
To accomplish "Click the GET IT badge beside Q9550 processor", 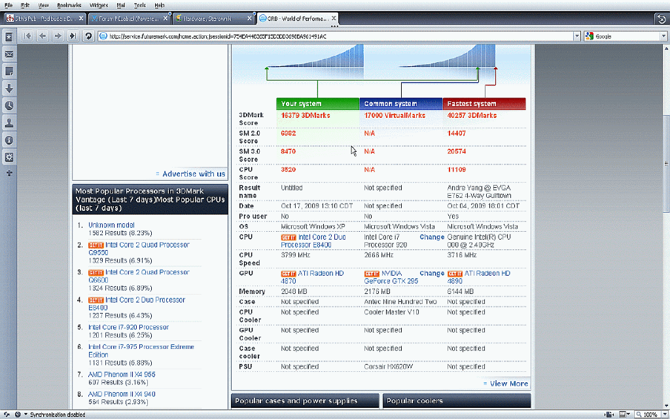I will (x=96, y=246).
